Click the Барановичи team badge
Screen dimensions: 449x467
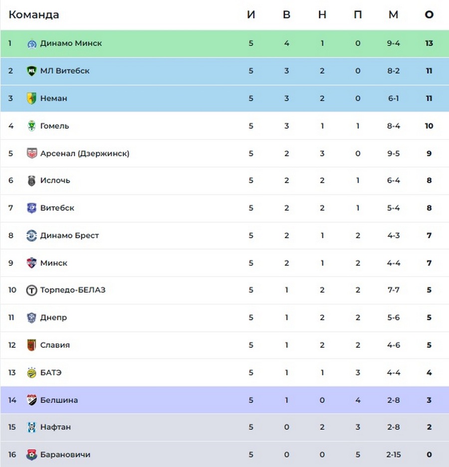click(x=32, y=455)
